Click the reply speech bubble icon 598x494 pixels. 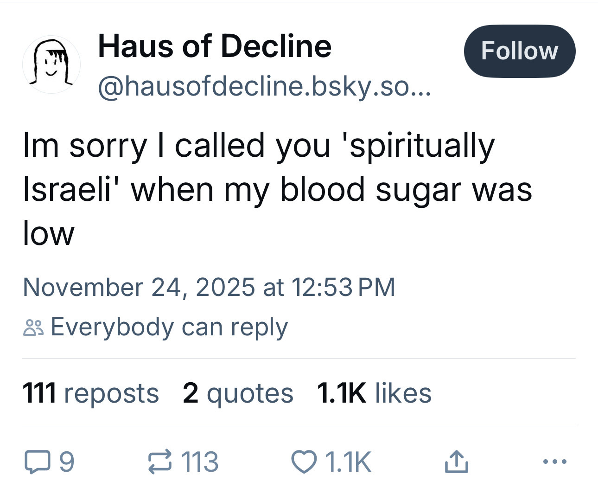coord(35,462)
